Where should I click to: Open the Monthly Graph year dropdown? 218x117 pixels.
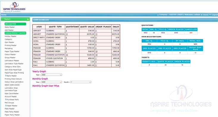pos(52,82)
